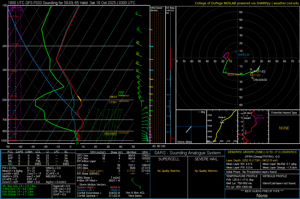This screenshot has width=300, height=199.
Task: Click the Inf. Temp. Adv. panel header
Action: (x=170, y=10)
